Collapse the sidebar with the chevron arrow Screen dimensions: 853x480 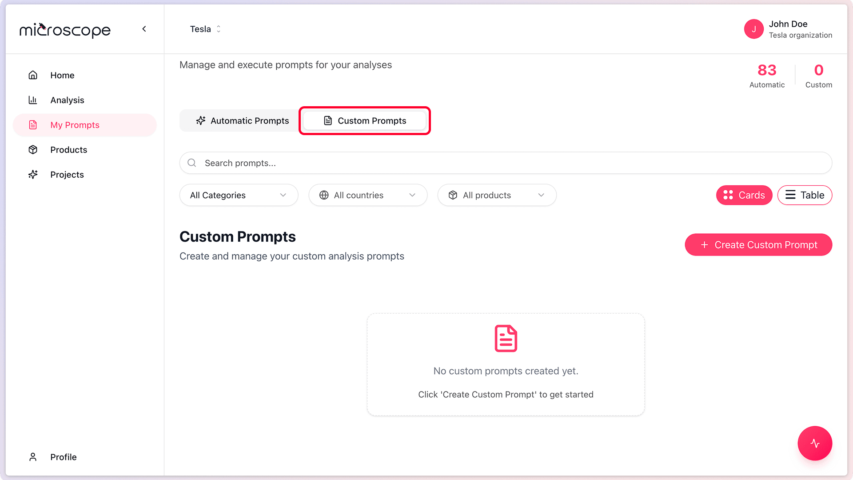coord(144,28)
